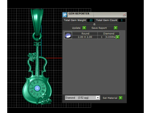
Task: Click the gem quantity cell showing 1
Action: click(x=102, y=37)
